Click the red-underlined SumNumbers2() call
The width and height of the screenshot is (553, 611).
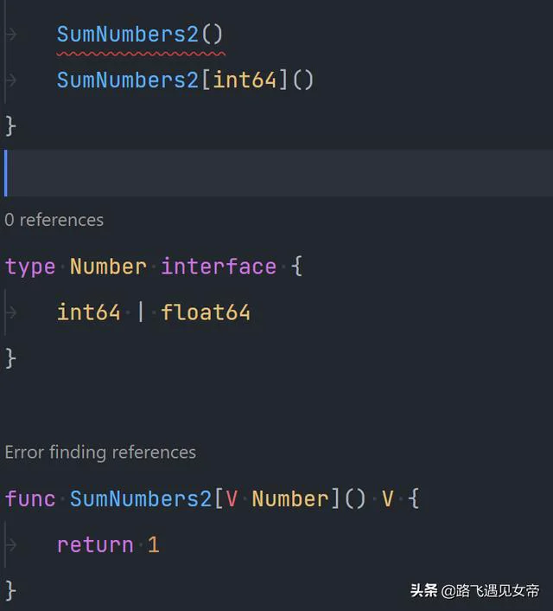[x=127, y=35]
